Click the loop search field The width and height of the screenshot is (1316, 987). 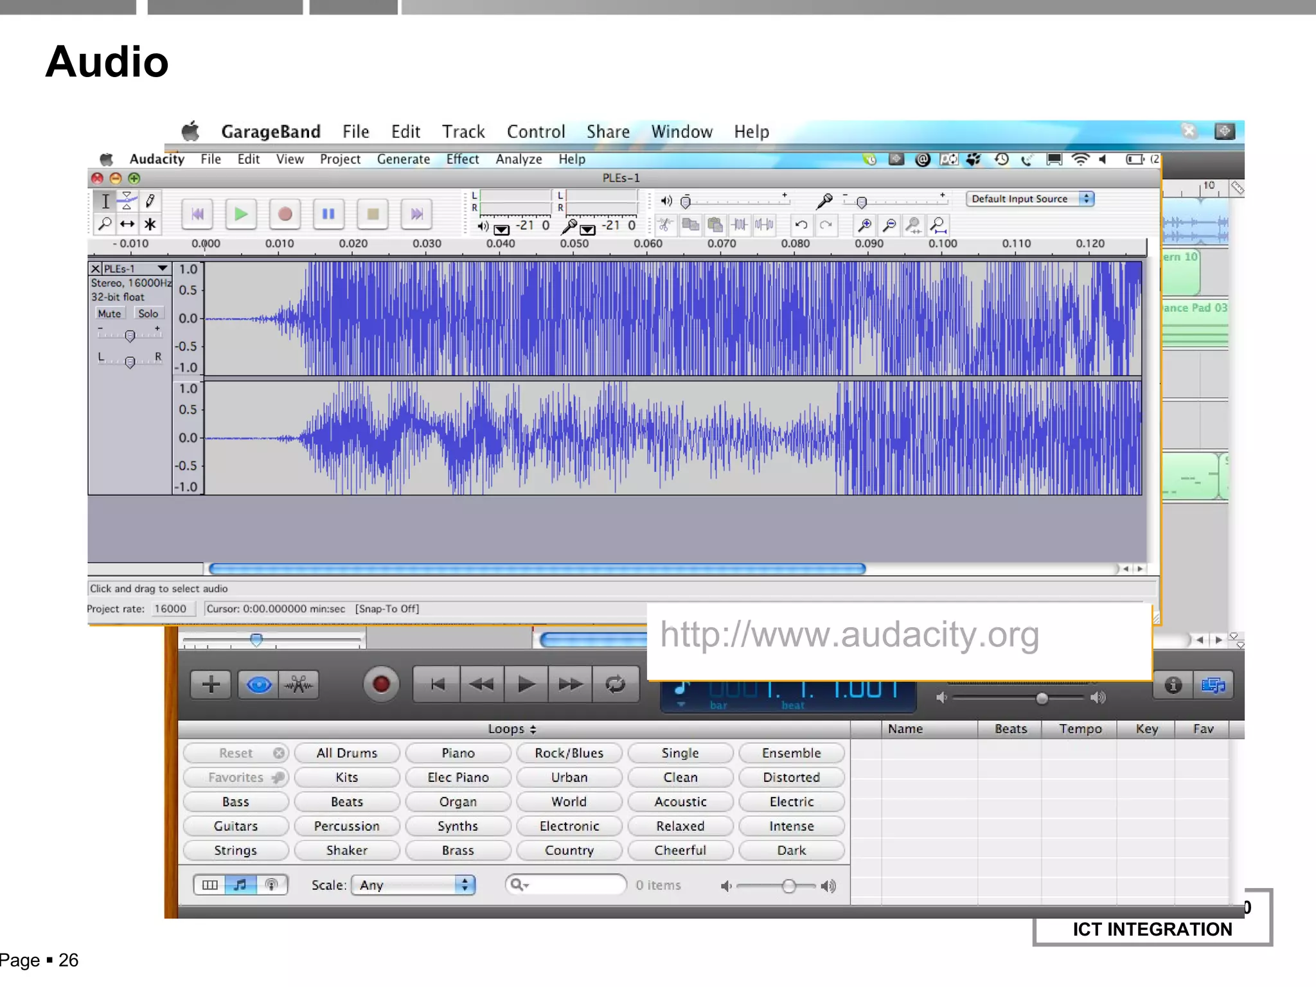coord(566,885)
